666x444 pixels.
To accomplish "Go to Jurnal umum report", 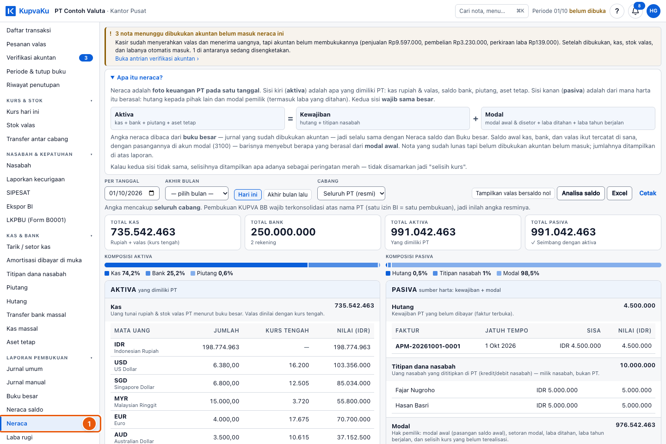I will (x=49, y=369).
